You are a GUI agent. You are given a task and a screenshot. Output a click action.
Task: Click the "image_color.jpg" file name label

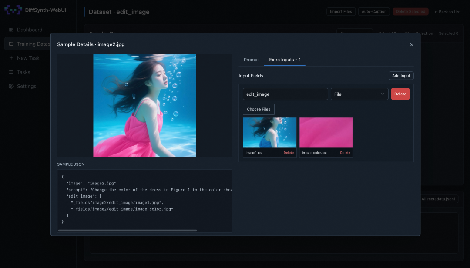[x=314, y=153]
